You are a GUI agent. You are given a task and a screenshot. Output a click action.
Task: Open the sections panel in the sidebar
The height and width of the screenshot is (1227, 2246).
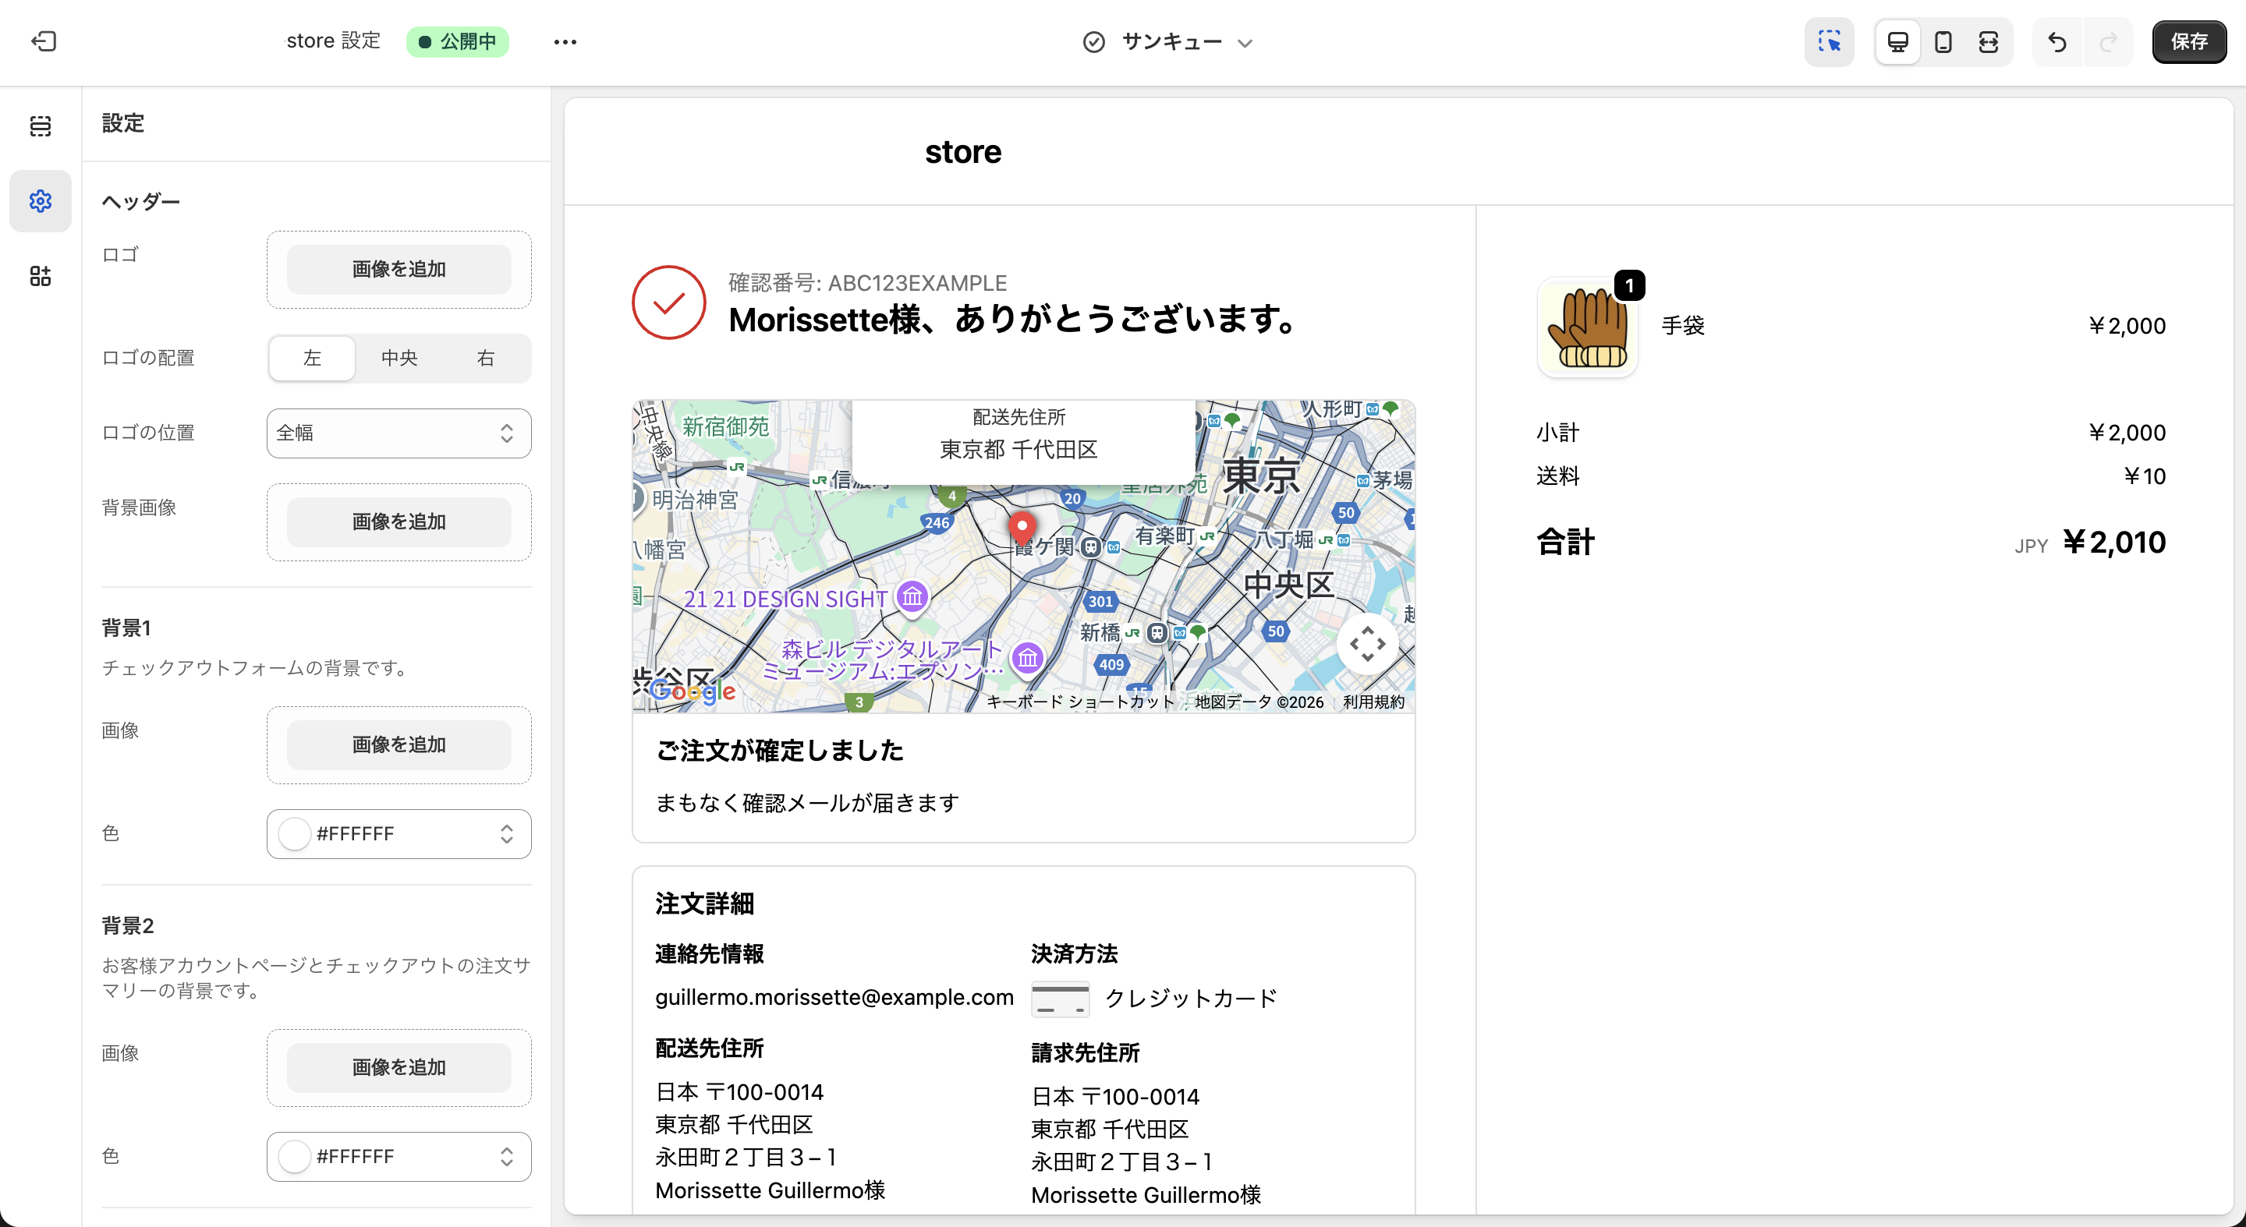40,126
